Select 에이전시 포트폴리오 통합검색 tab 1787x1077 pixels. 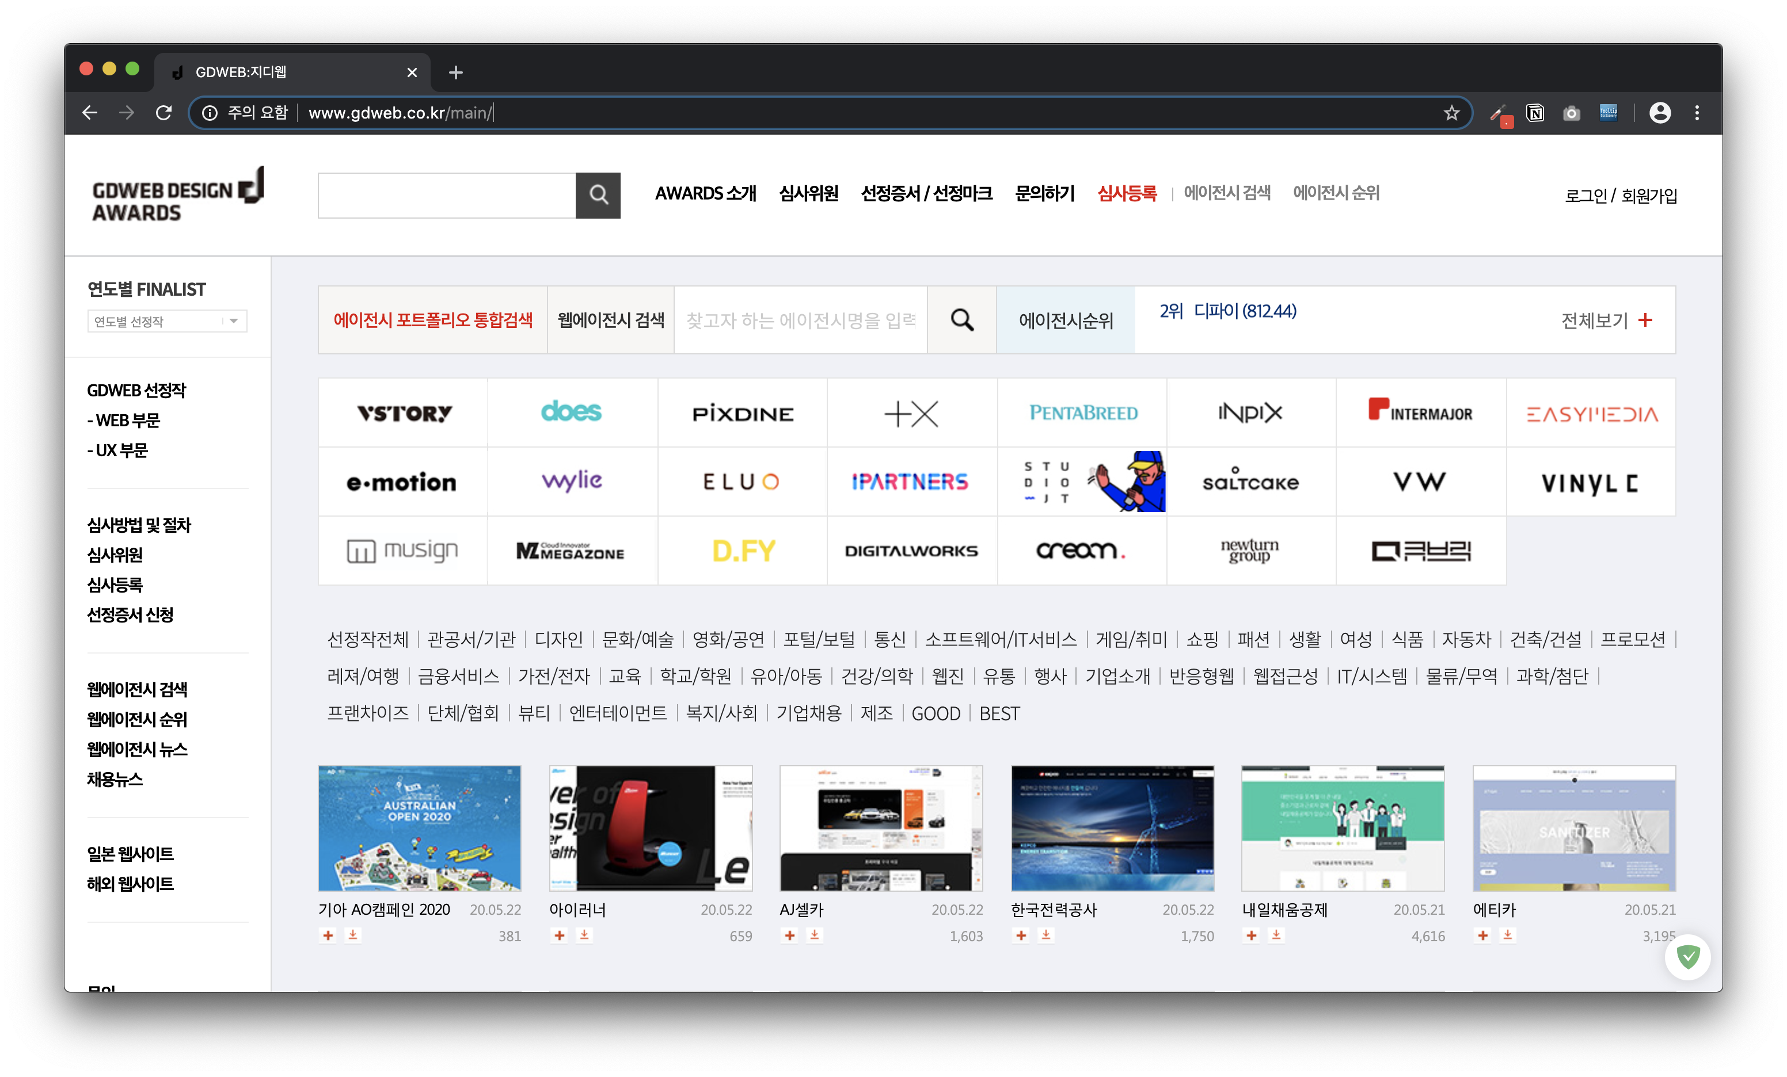click(x=432, y=320)
